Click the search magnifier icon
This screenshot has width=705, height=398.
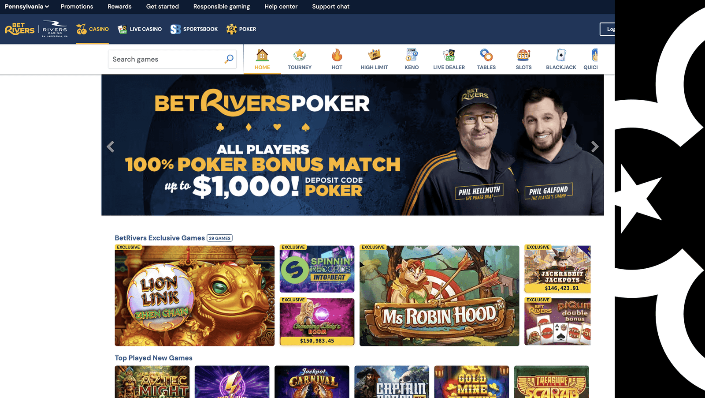(229, 59)
